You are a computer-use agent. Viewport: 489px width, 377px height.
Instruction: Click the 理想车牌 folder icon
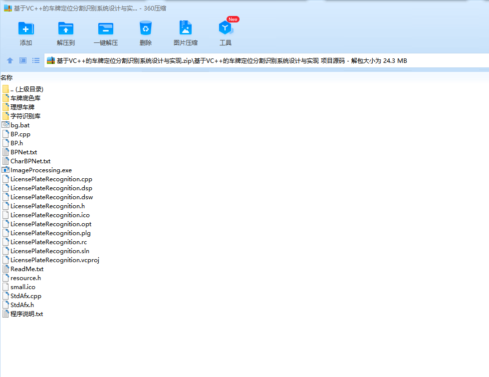(x=5, y=107)
